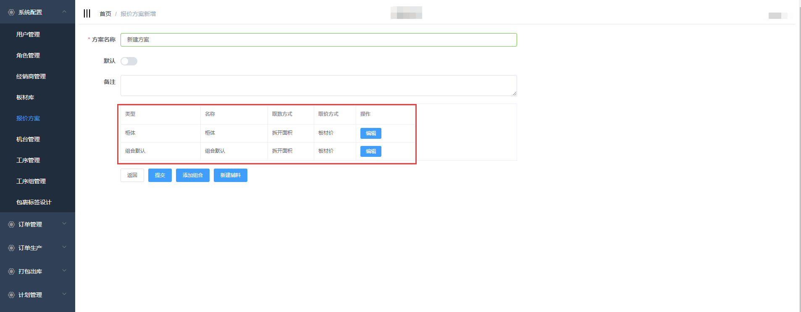Screen dimensions: 801x312
Task: Expand the 打包出库 submenu arrow
Action: 64,271
